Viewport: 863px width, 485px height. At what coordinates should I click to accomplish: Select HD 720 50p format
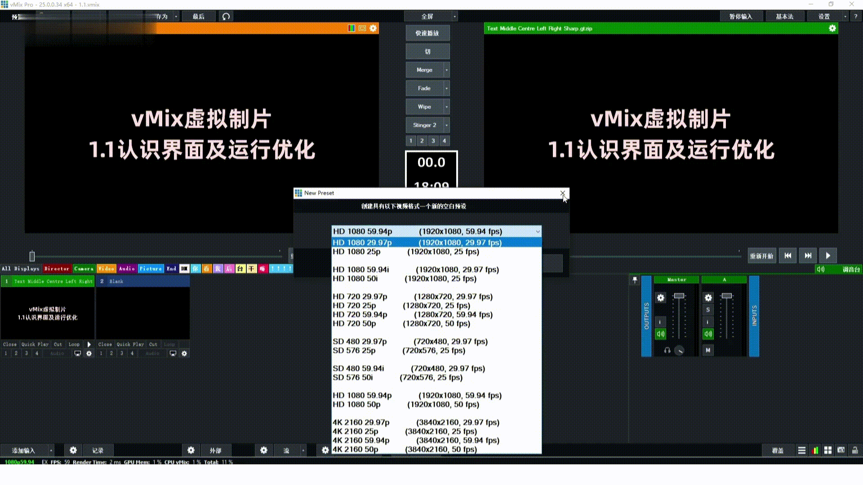(436, 323)
